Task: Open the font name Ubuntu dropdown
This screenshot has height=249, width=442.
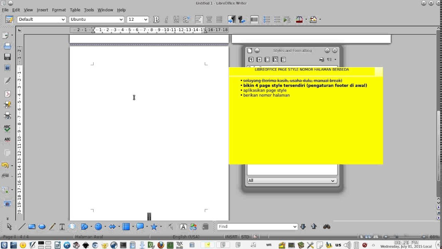Action: 121,19
